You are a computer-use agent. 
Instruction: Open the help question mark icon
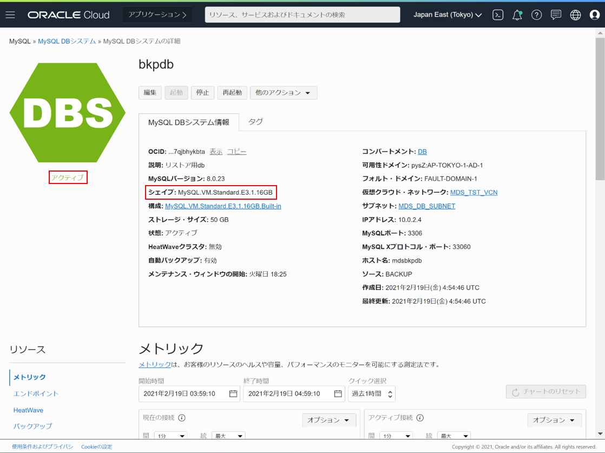point(536,15)
